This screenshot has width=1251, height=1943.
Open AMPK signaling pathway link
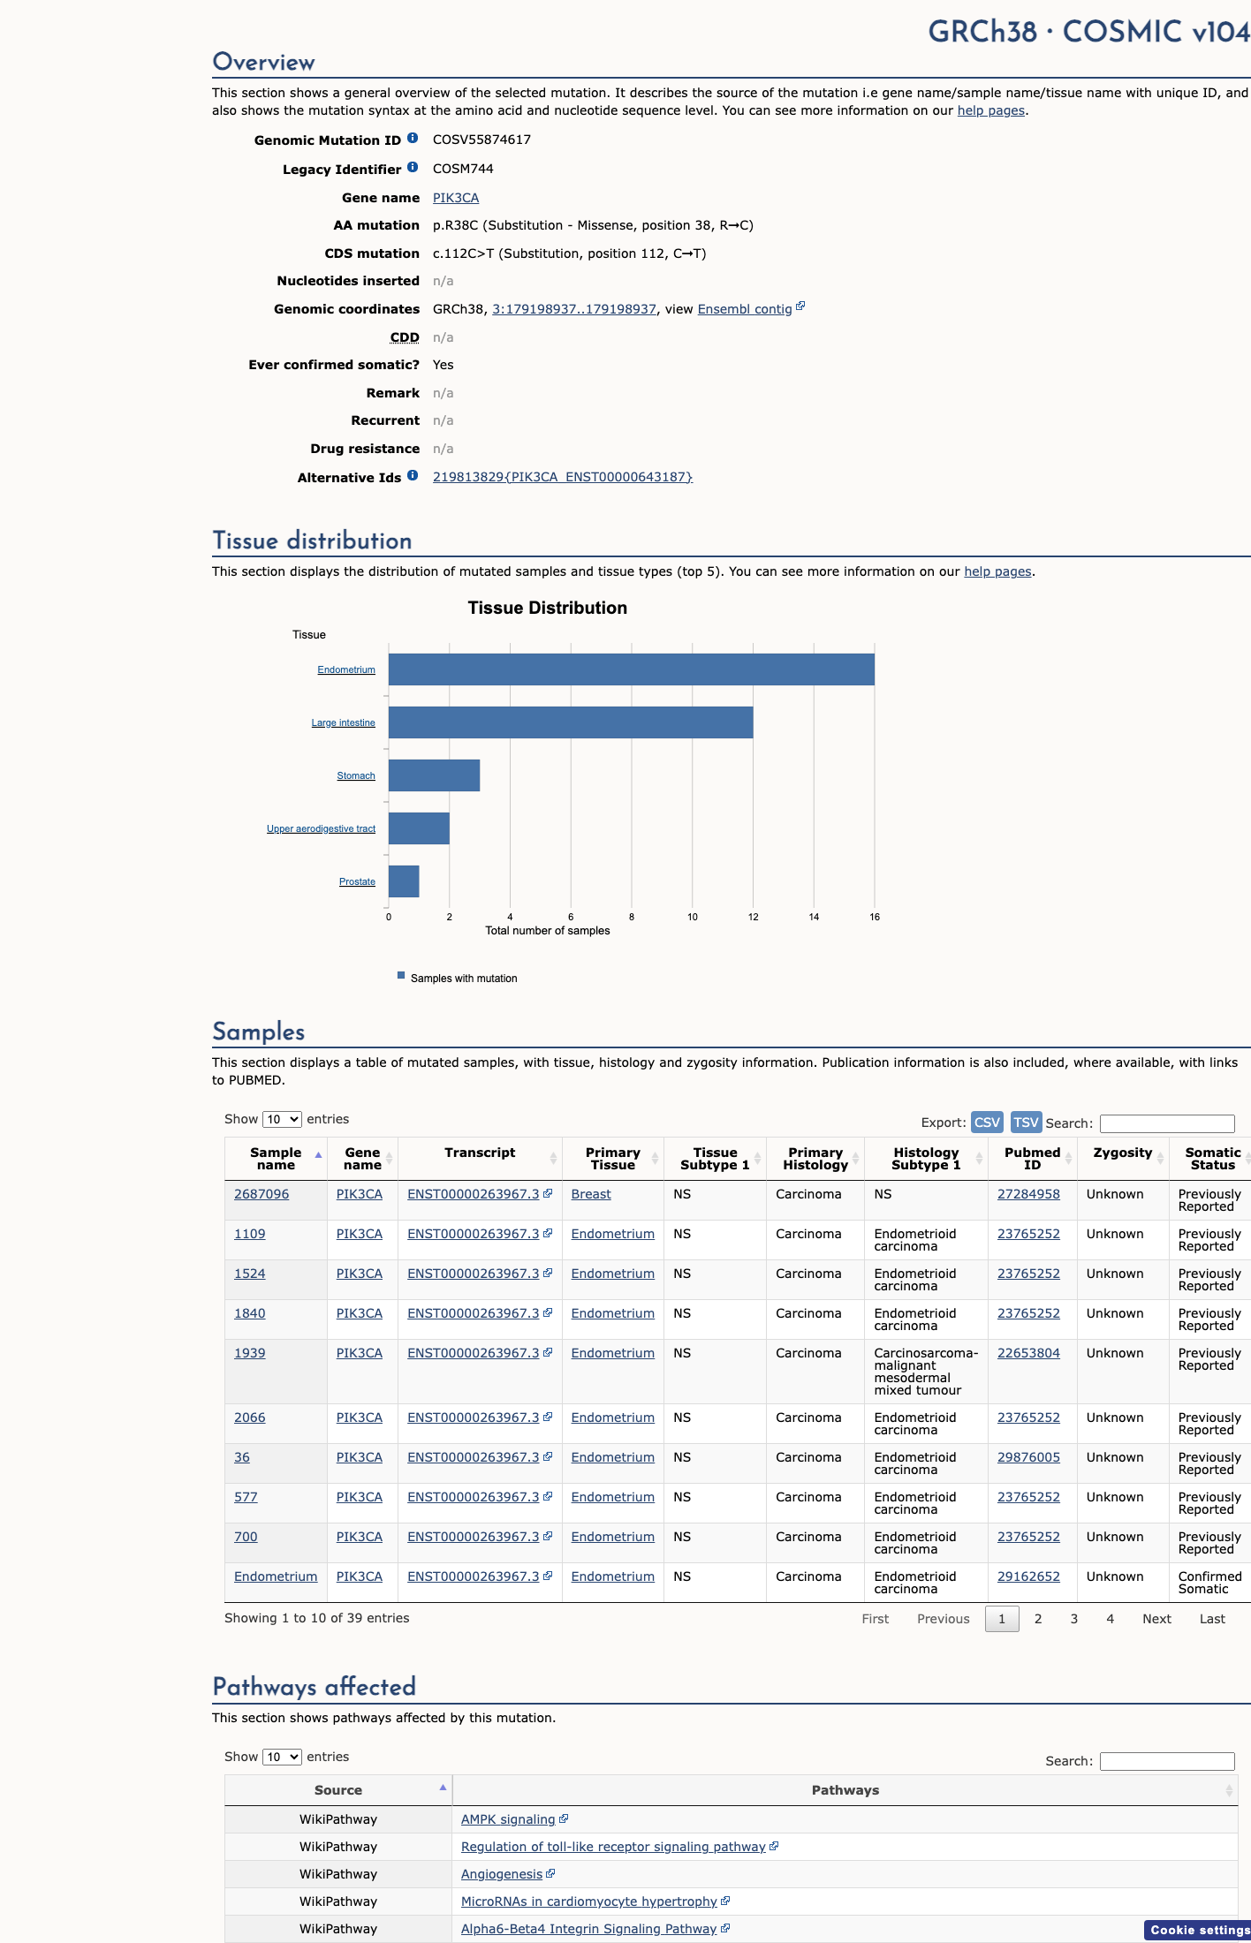[508, 1819]
